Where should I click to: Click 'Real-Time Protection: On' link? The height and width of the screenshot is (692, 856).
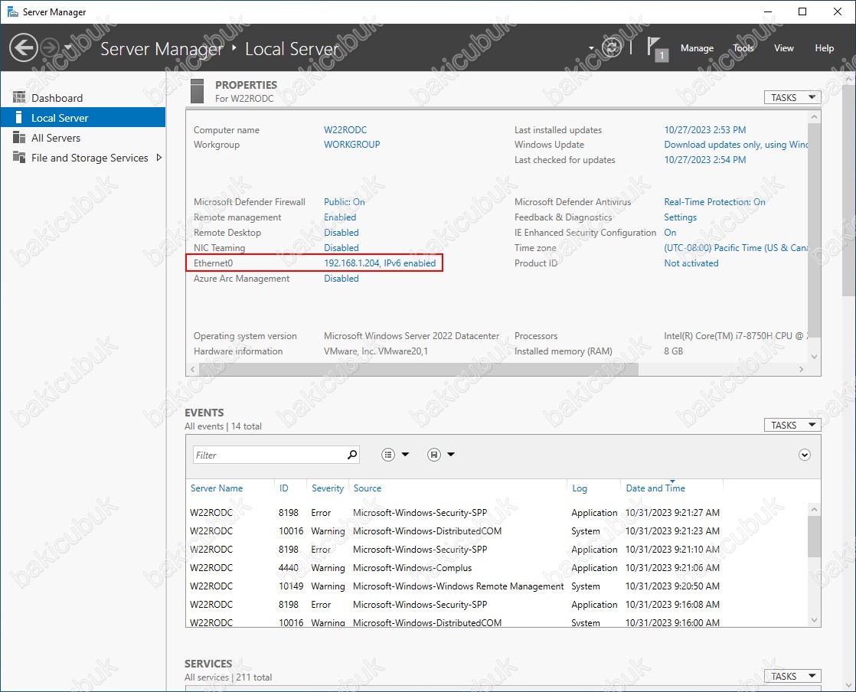click(714, 202)
